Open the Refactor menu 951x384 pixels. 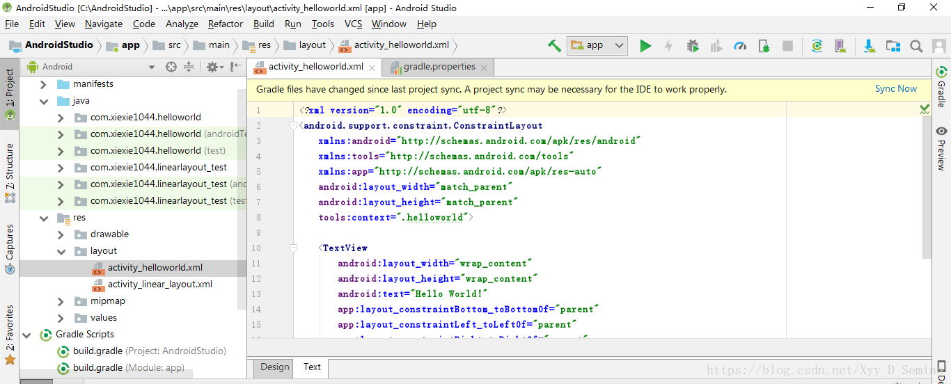pyautogui.click(x=226, y=24)
